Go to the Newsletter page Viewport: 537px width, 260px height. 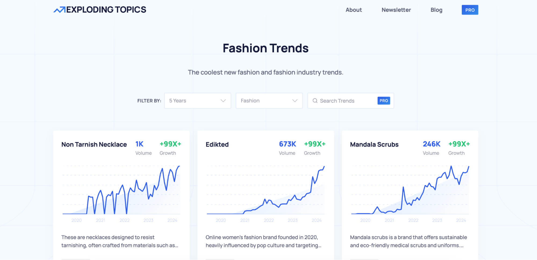click(x=396, y=10)
